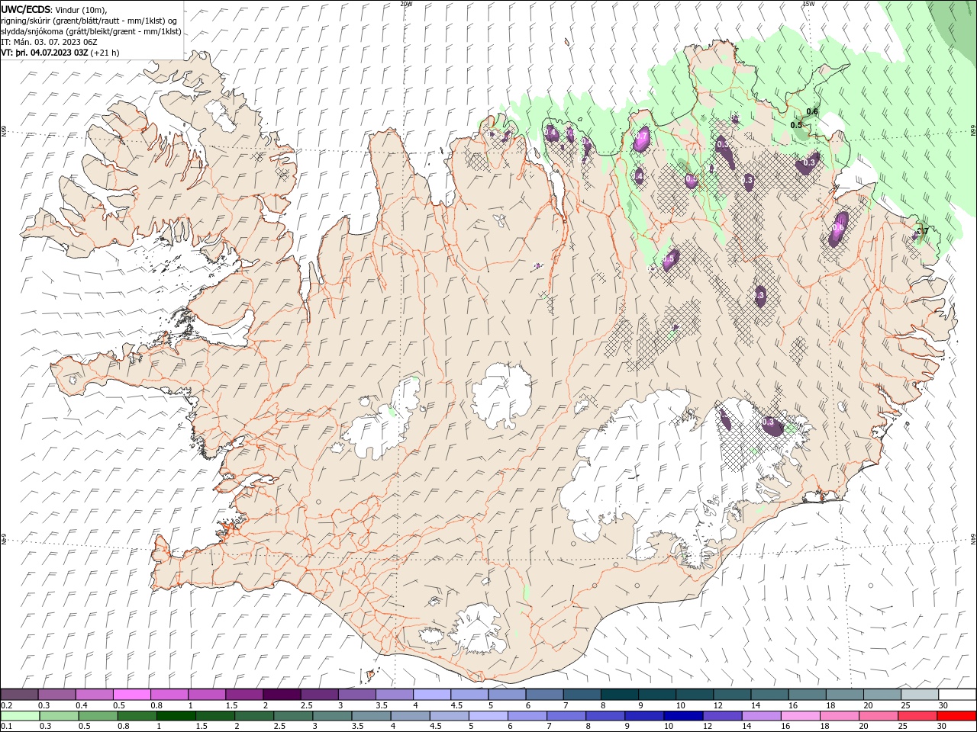977x732 pixels.
Task: Select the upper legend swatch labelled 1.5
Action: (x=244, y=695)
